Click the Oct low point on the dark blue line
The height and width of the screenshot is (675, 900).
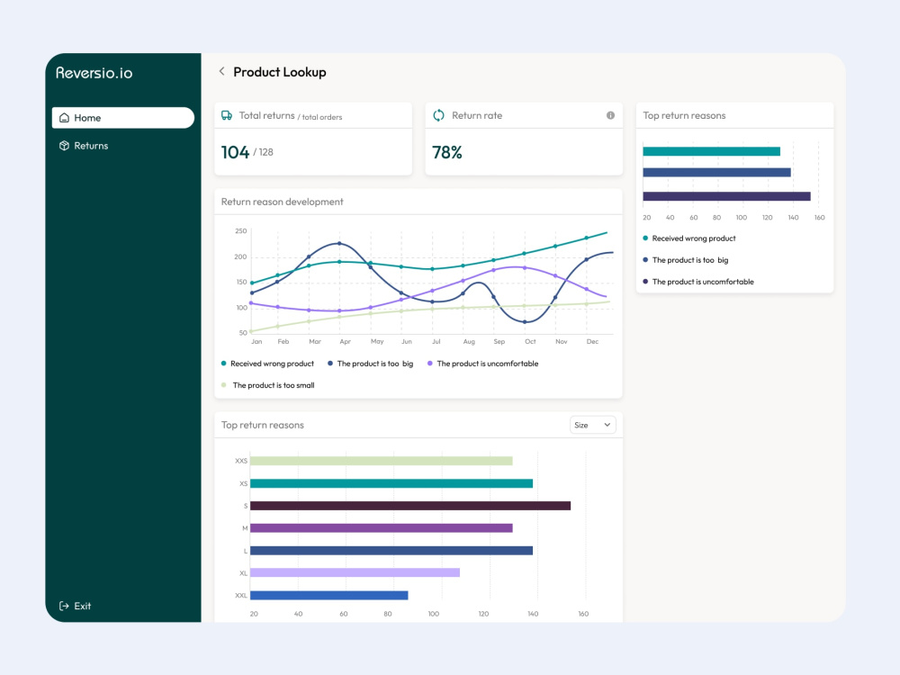[525, 321]
